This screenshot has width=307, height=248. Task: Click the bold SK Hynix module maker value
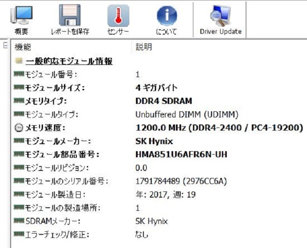pyautogui.click(x=154, y=141)
